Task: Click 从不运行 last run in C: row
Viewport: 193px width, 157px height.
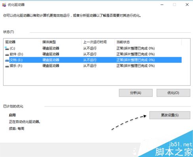Action: (90, 49)
